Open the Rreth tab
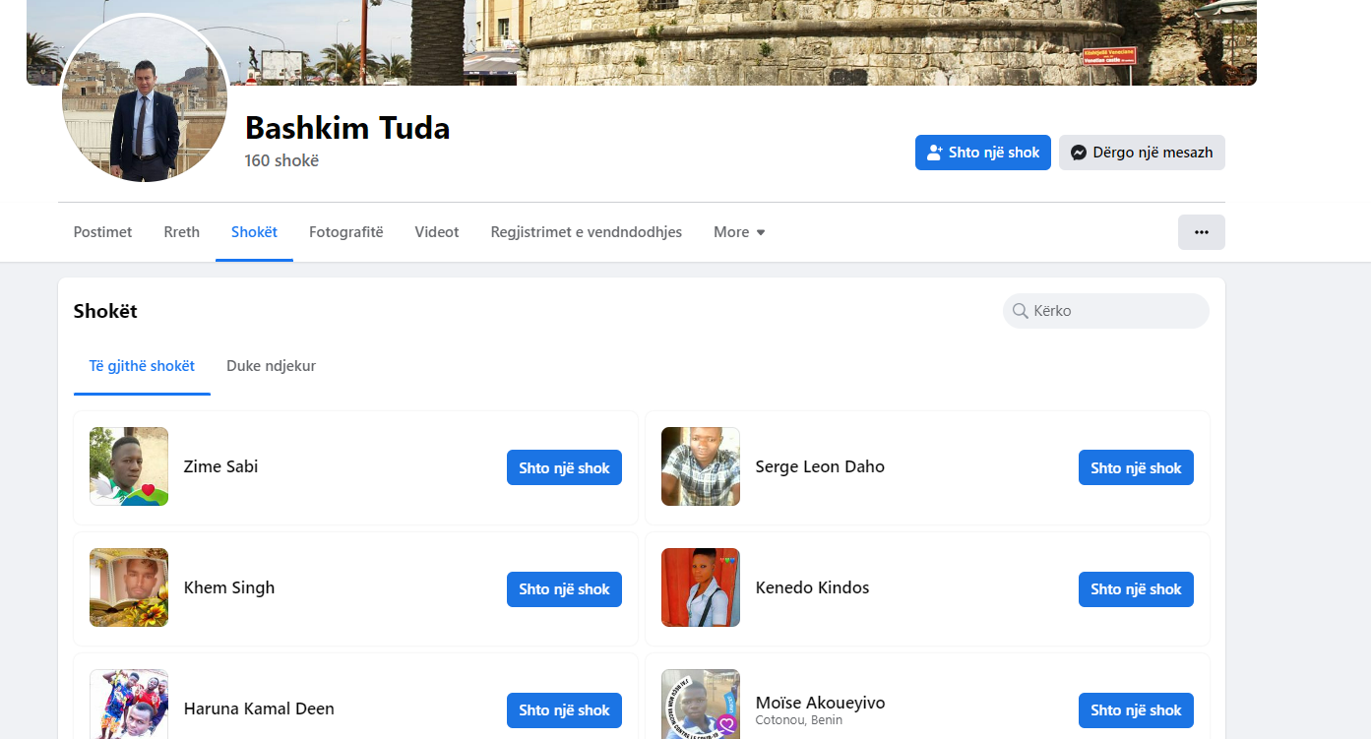The image size is (1371, 739). (181, 232)
